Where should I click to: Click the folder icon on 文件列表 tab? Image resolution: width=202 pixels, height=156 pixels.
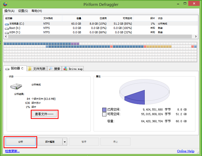[30, 69]
